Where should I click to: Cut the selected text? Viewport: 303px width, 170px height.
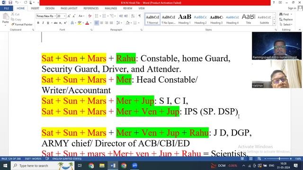pos(15,14)
